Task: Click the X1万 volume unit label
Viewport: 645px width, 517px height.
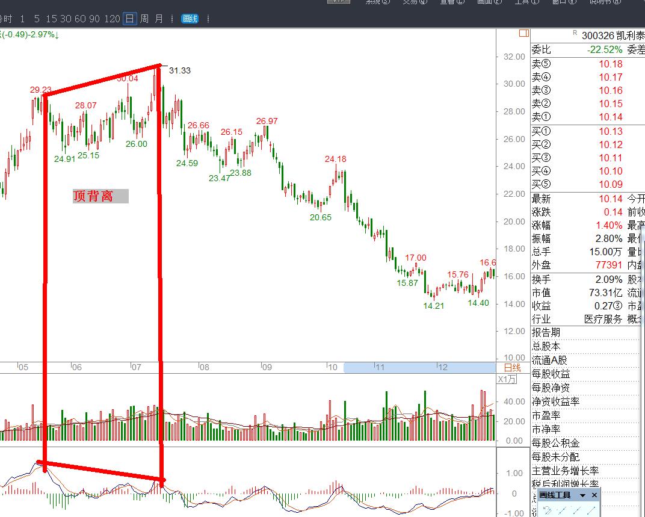Action: tap(507, 380)
